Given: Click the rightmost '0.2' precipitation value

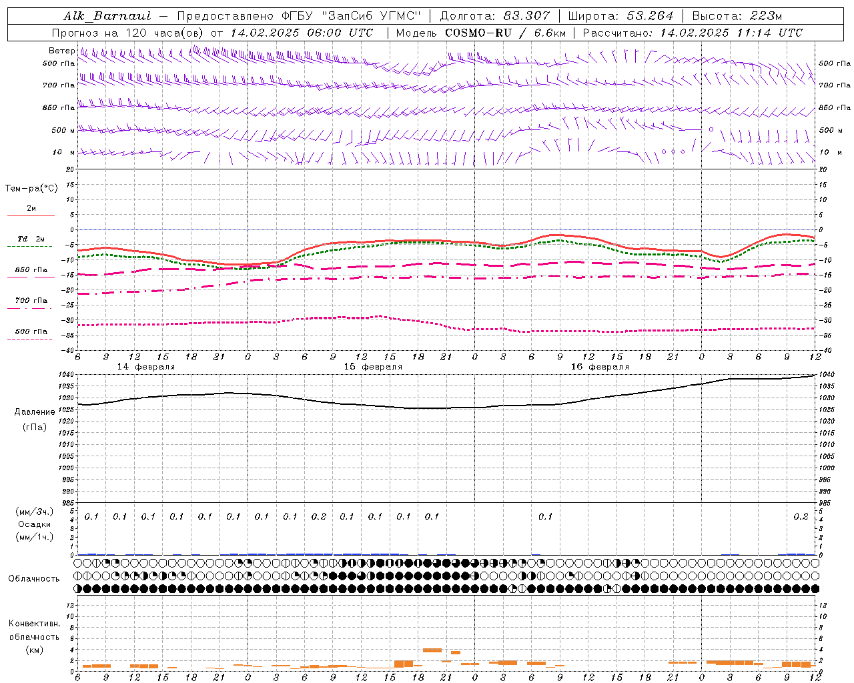Looking at the screenshot, I should click(x=801, y=517).
